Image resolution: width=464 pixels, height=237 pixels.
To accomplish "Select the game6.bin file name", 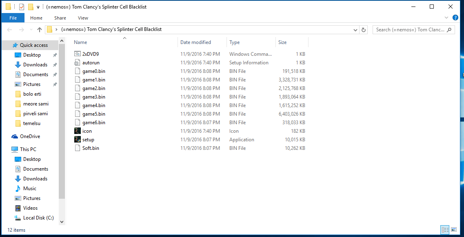I will point(94,123).
